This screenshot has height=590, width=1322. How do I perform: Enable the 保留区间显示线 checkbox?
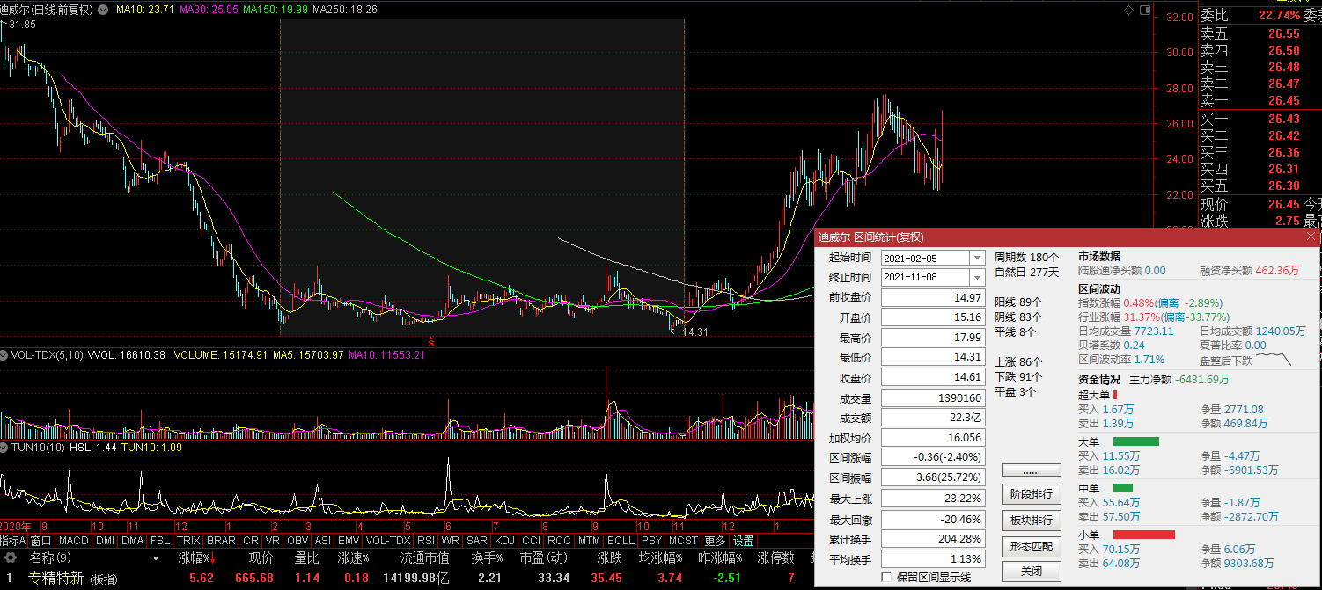point(887,578)
